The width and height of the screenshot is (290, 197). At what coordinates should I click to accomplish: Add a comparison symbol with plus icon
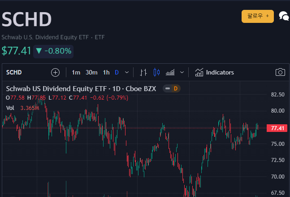click(x=55, y=72)
